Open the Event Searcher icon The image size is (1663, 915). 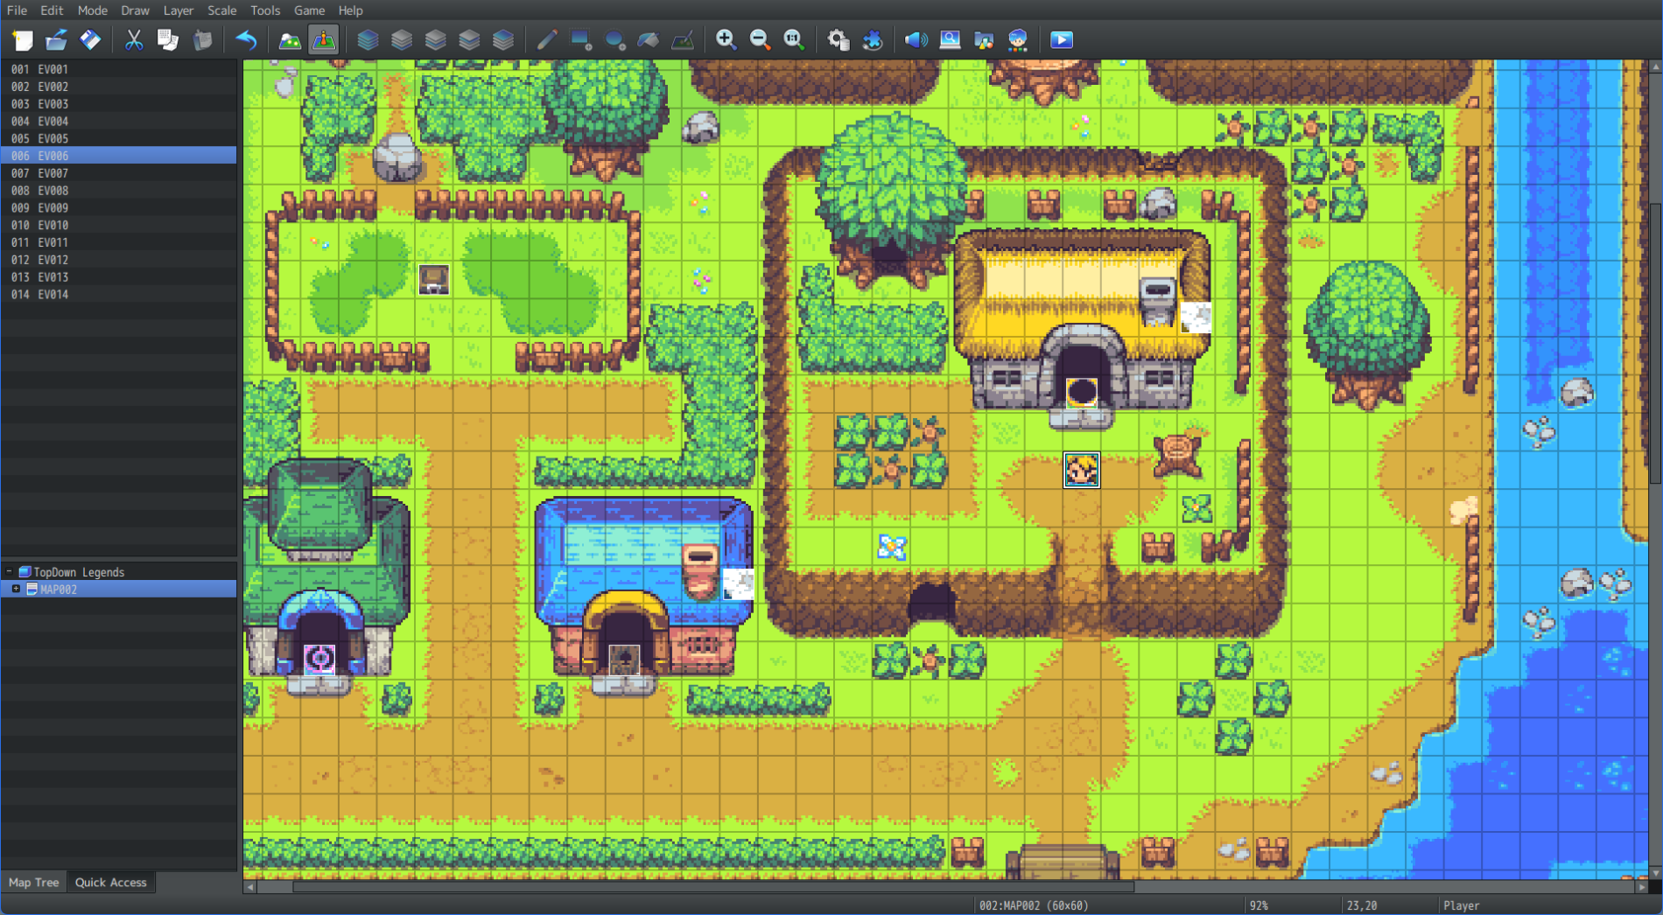(951, 39)
